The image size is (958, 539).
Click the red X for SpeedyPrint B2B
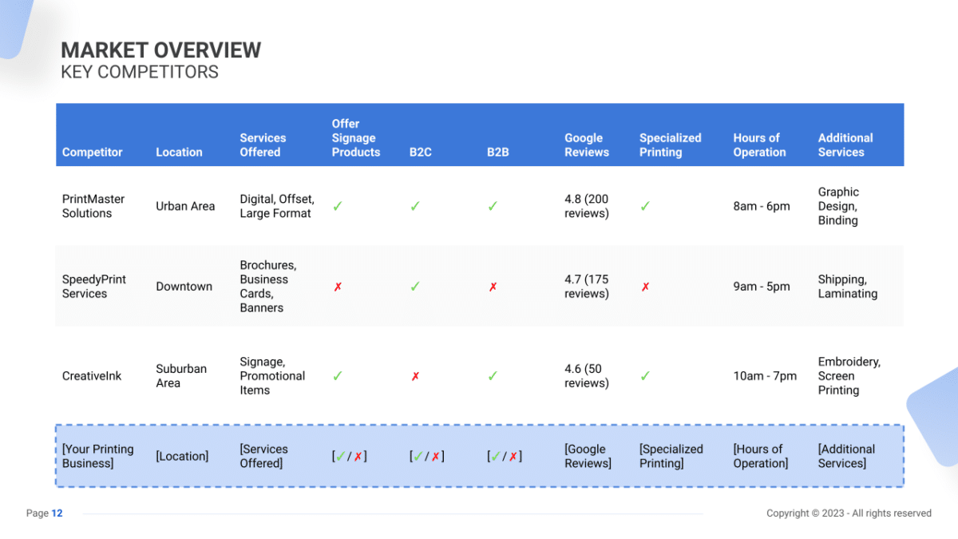point(493,286)
